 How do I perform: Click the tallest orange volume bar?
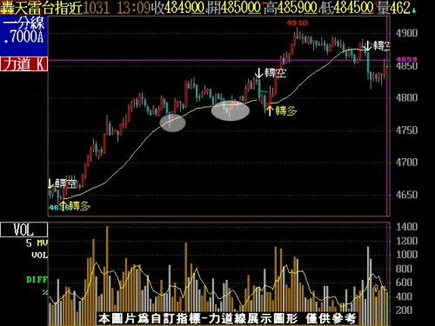tap(107, 276)
